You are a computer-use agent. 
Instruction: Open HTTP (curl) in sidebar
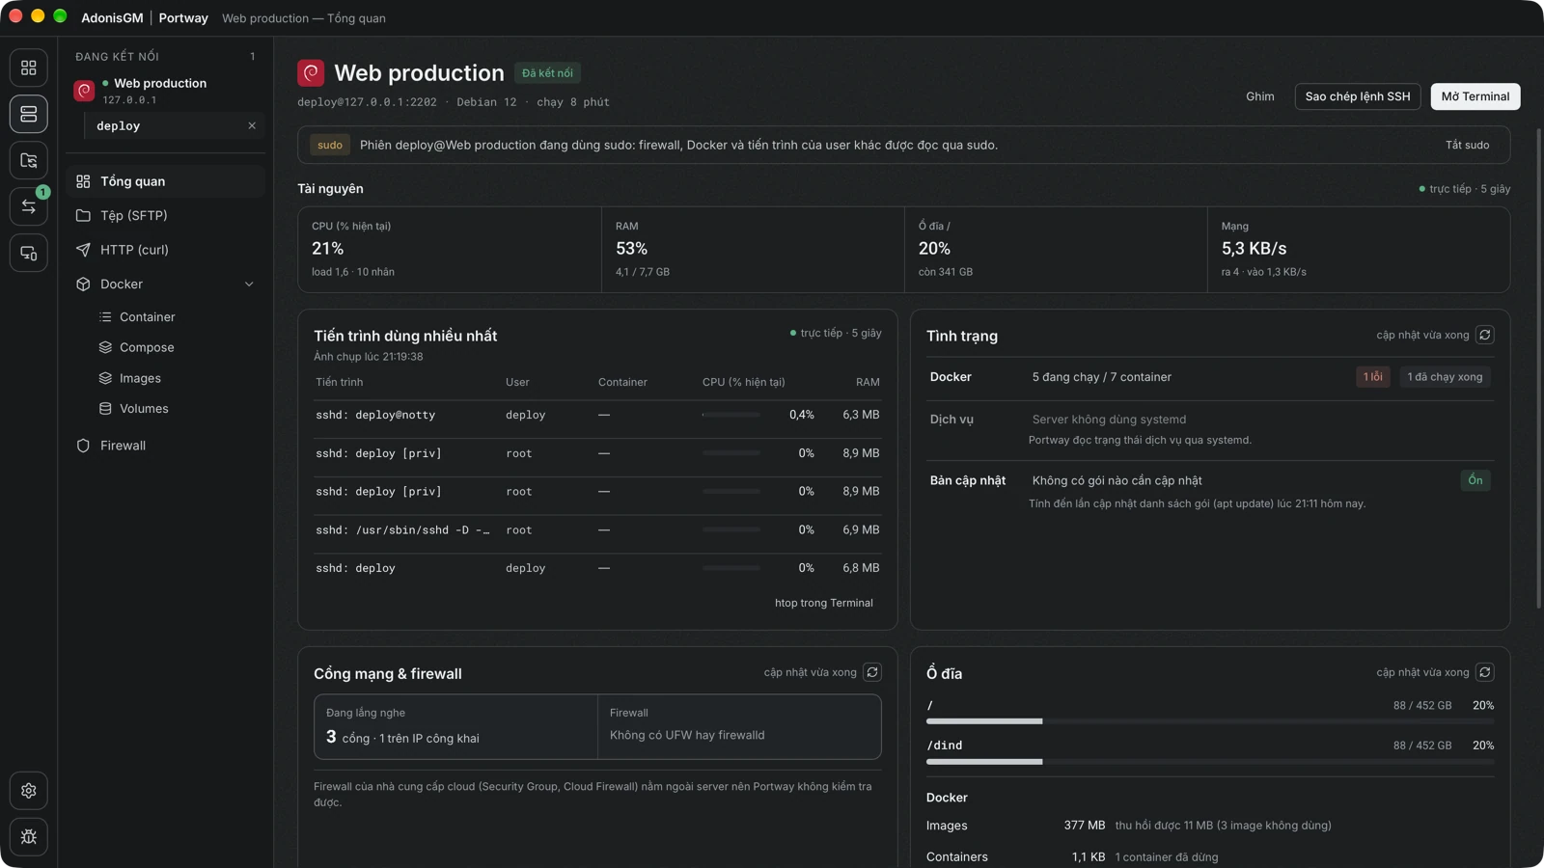(x=165, y=250)
